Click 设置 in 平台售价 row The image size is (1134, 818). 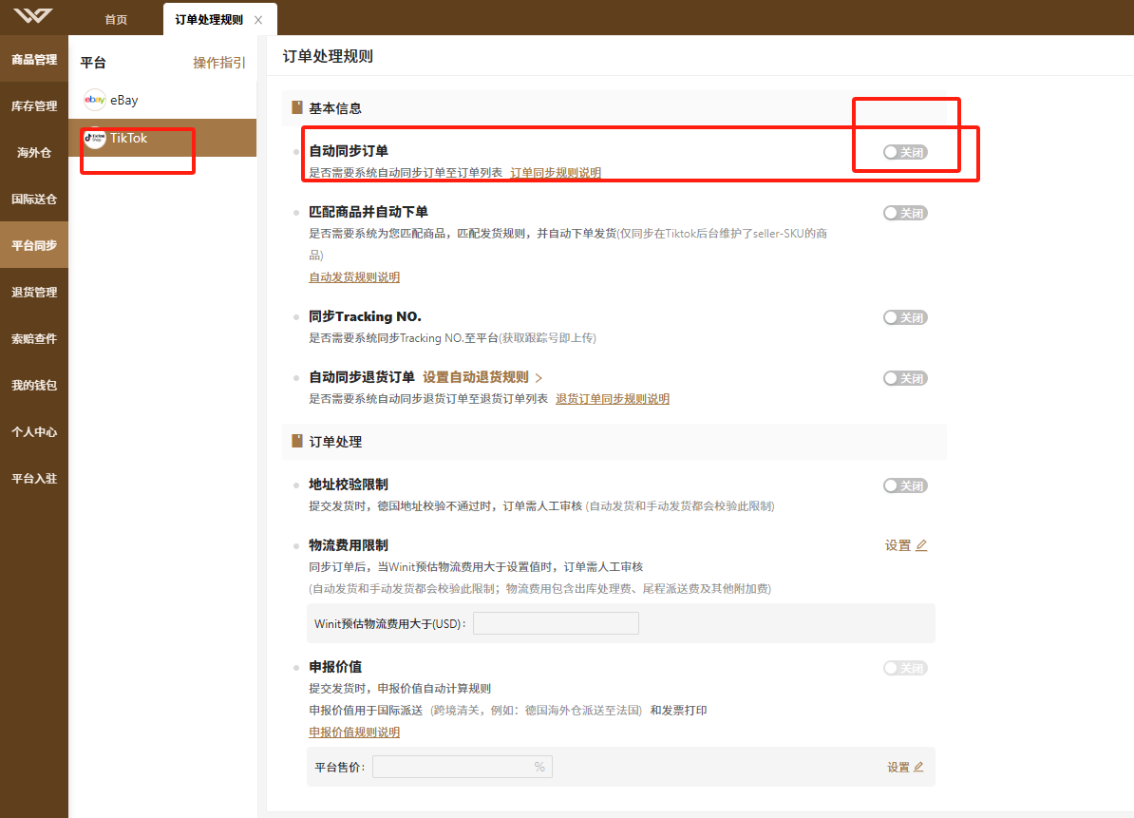(898, 767)
